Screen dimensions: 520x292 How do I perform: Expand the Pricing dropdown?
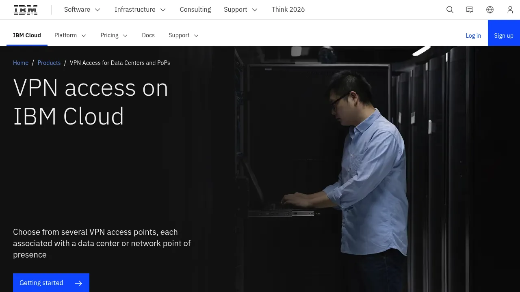[x=114, y=35]
